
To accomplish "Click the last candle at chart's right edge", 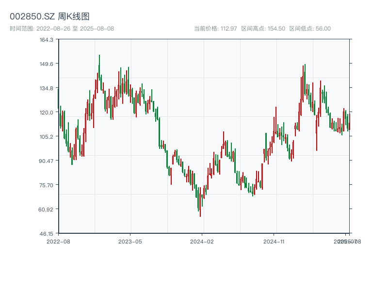I will [350, 122].
